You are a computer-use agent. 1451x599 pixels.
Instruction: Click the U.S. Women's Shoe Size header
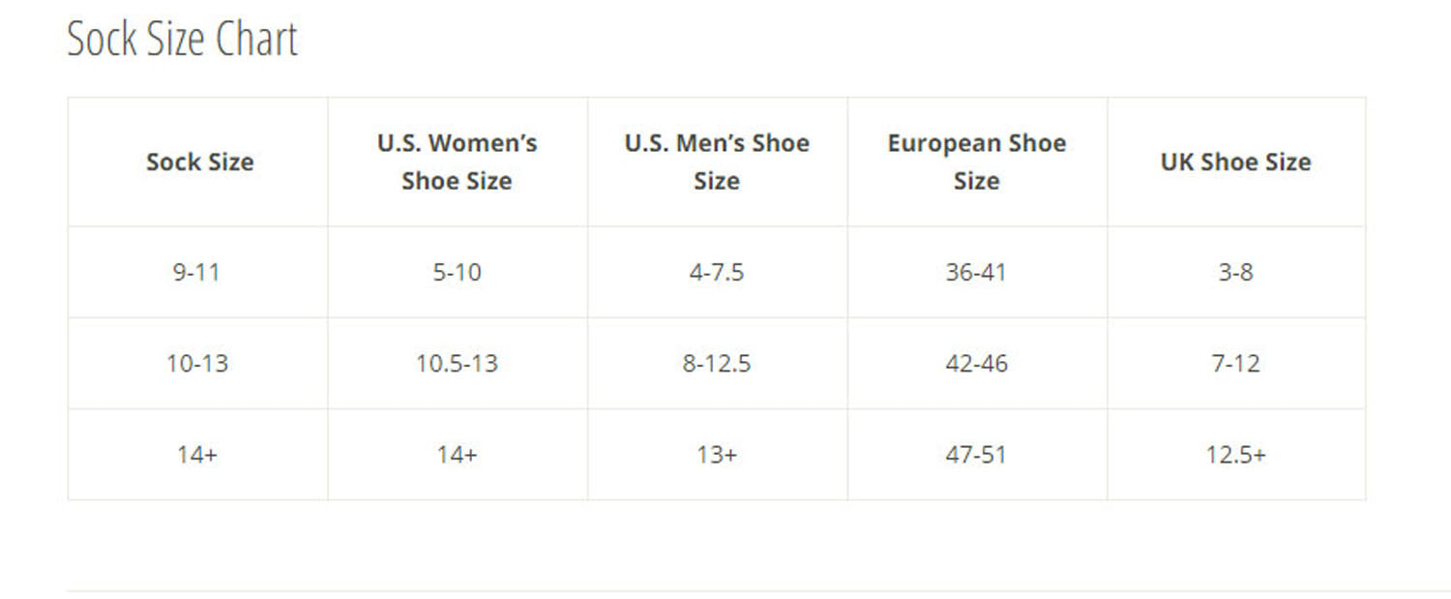coord(457,162)
